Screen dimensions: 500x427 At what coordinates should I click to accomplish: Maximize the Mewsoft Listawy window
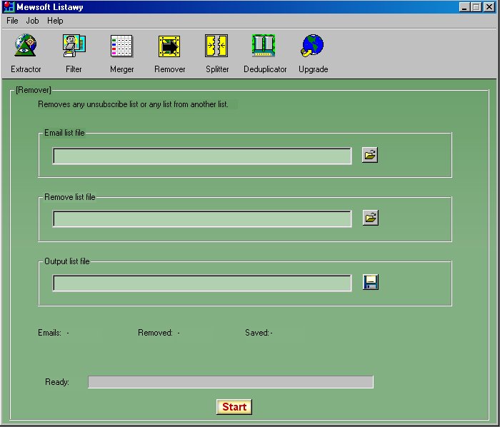(x=476, y=7)
